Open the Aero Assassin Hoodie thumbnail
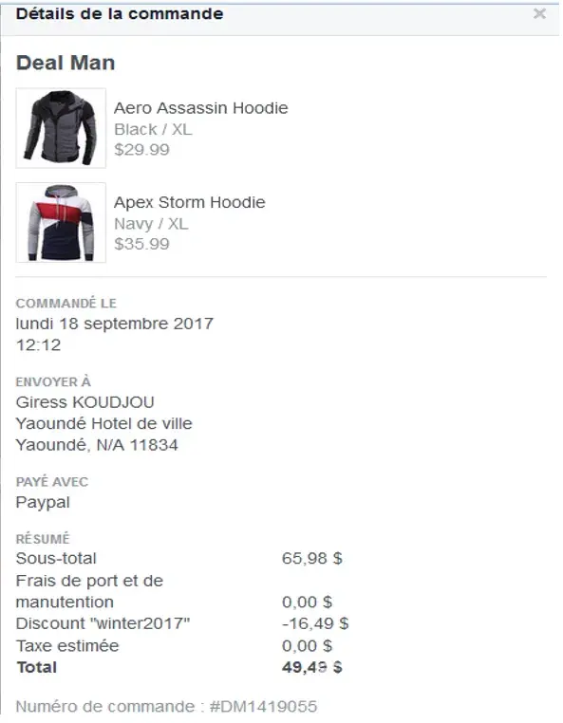The width and height of the screenshot is (563, 723). [61, 128]
